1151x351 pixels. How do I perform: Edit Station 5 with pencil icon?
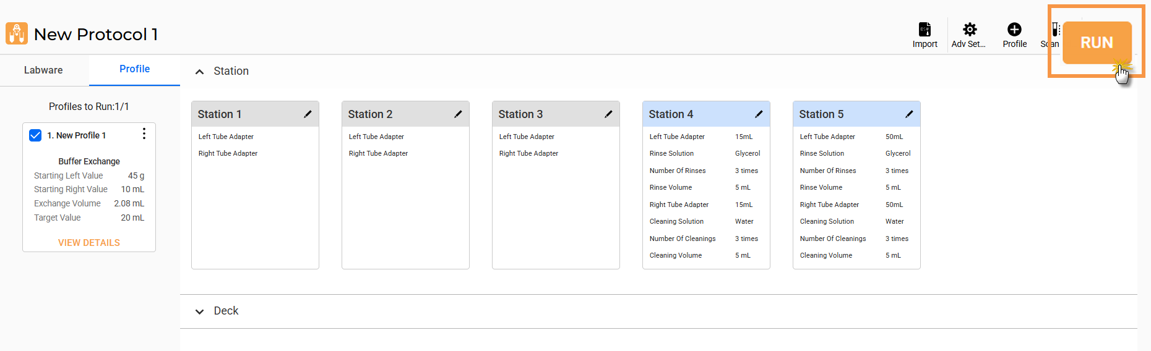(x=909, y=114)
